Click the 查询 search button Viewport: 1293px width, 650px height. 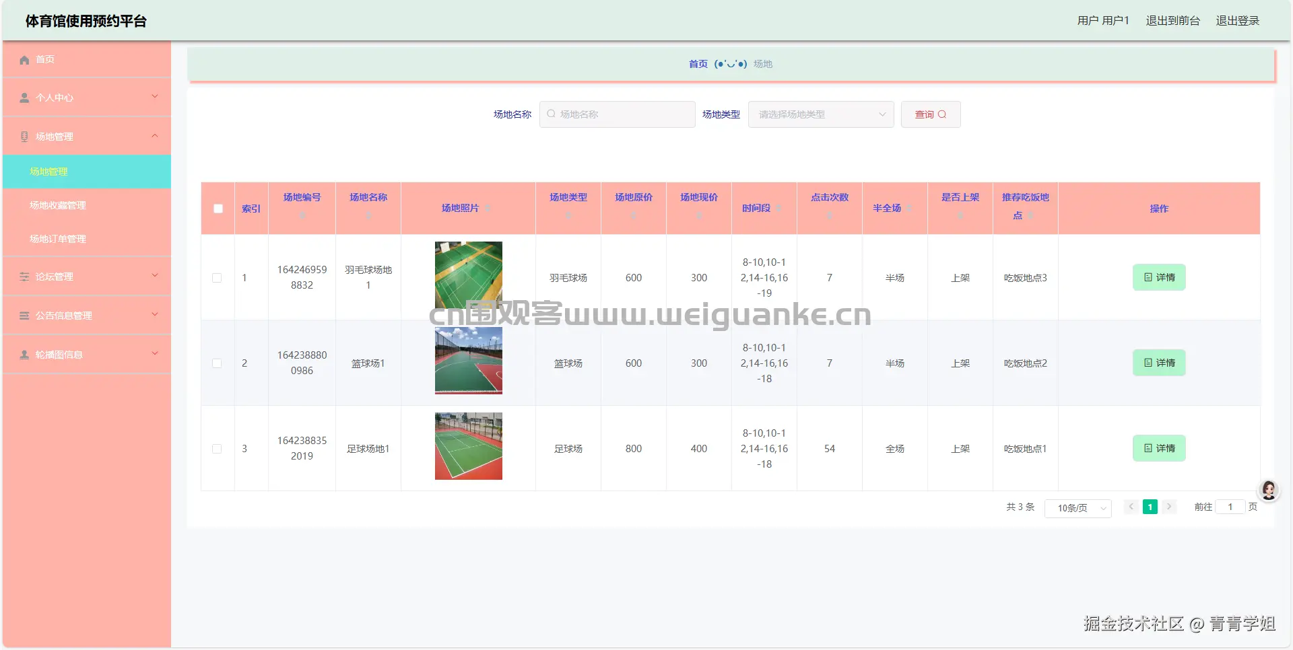931,114
